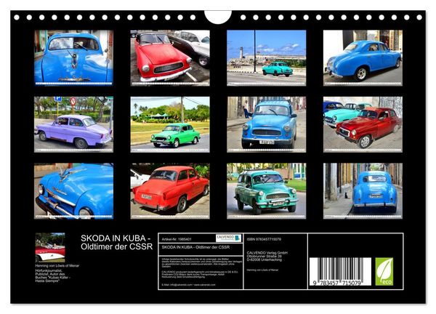The image size is (436, 314).
Task: Click the green eco leaf logo
Action: [x=384, y=271]
